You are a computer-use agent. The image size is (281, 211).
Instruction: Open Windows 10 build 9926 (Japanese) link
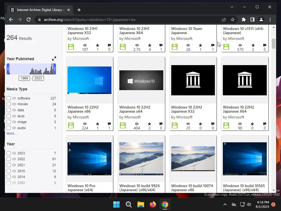click(139, 188)
